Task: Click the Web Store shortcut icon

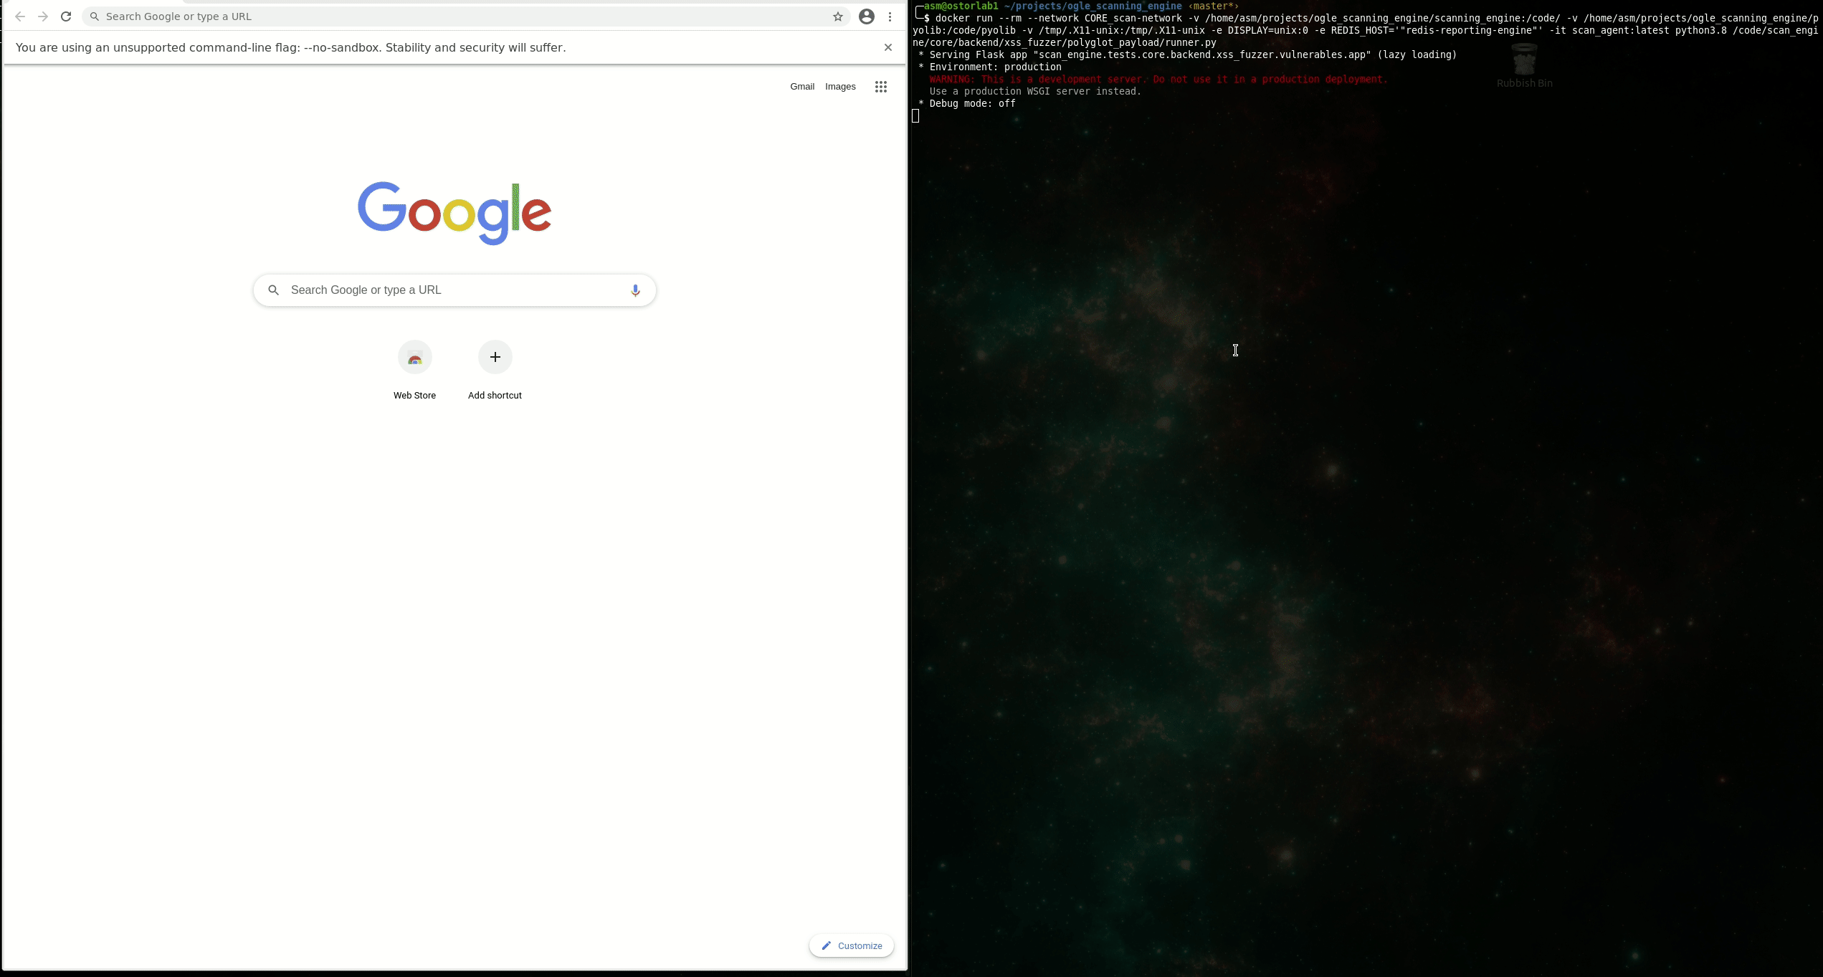Action: 415,356
